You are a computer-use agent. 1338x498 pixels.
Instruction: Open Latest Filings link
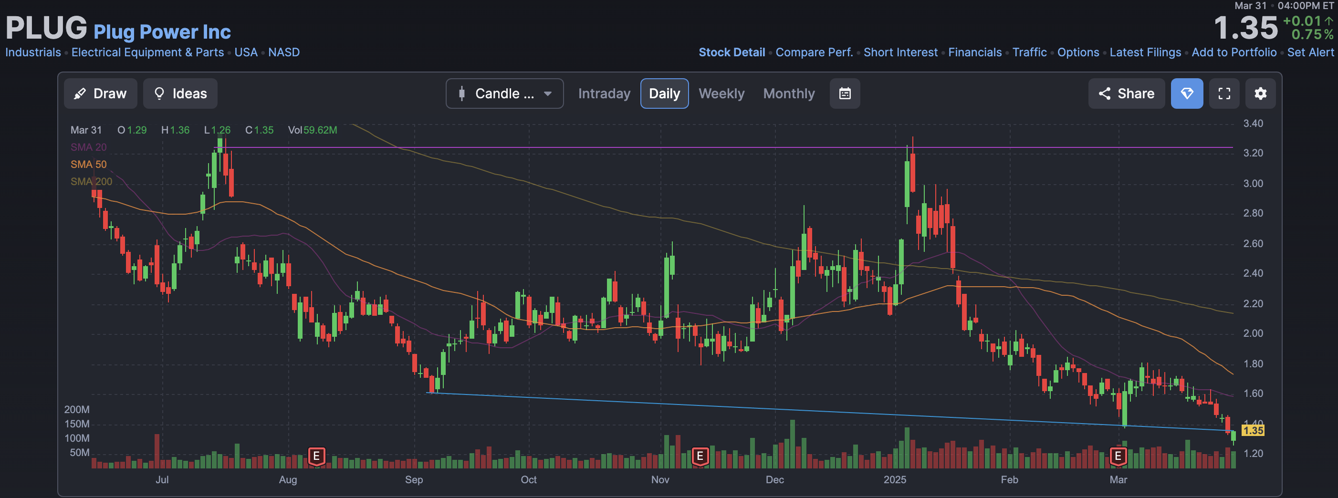[x=1145, y=52]
